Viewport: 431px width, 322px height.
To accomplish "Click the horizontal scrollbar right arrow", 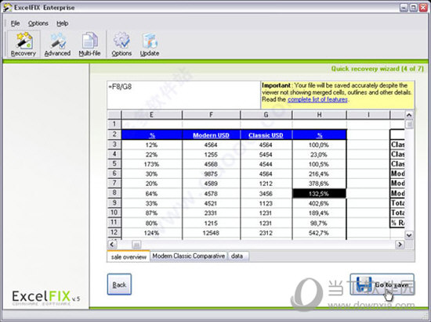I will 400,244.
